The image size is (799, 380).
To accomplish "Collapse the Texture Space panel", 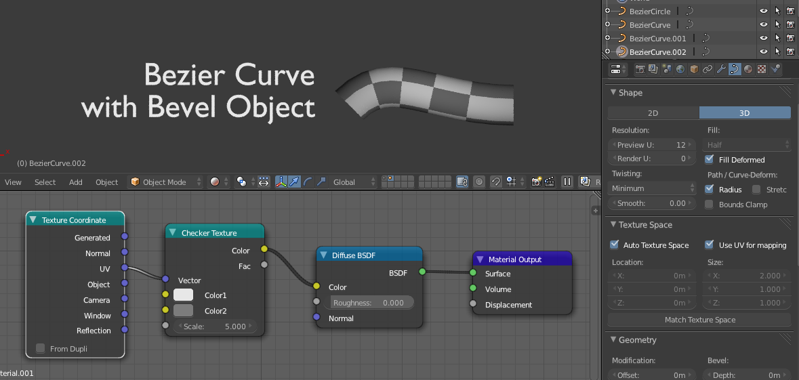I will point(613,225).
